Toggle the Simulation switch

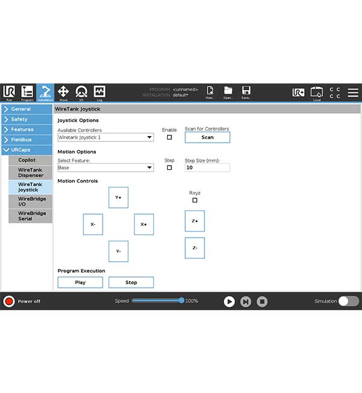(x=349, y=301)
